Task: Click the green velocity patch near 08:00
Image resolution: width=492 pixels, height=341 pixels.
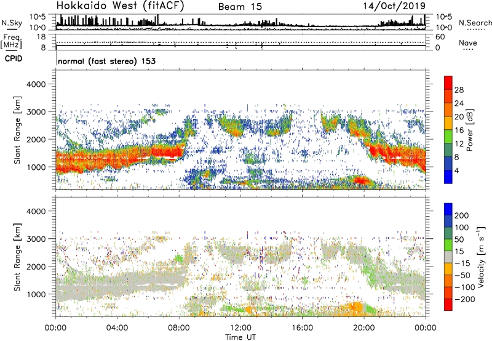Action: (x=179, y=259)
